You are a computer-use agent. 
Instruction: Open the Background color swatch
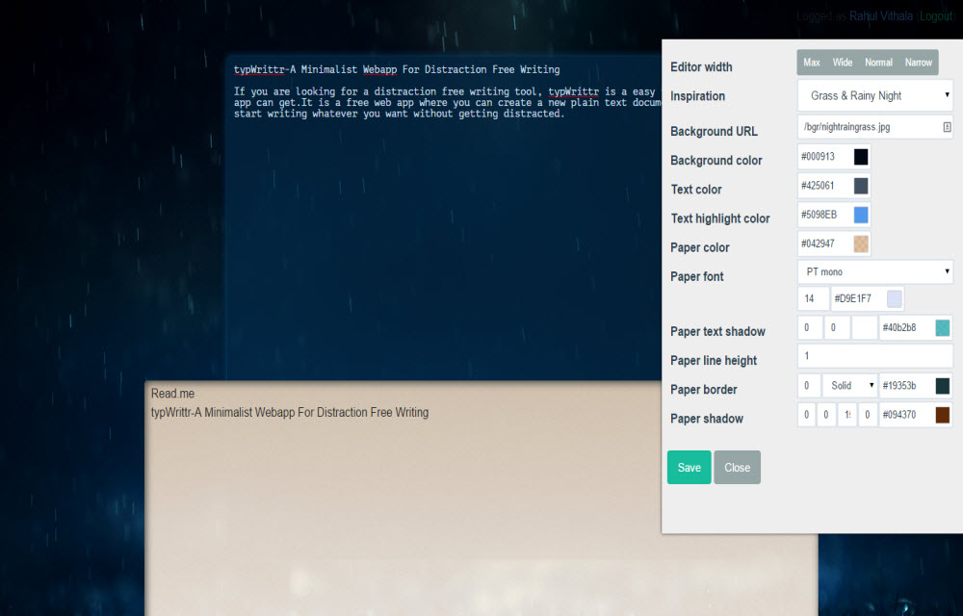(x=861, y=157)
